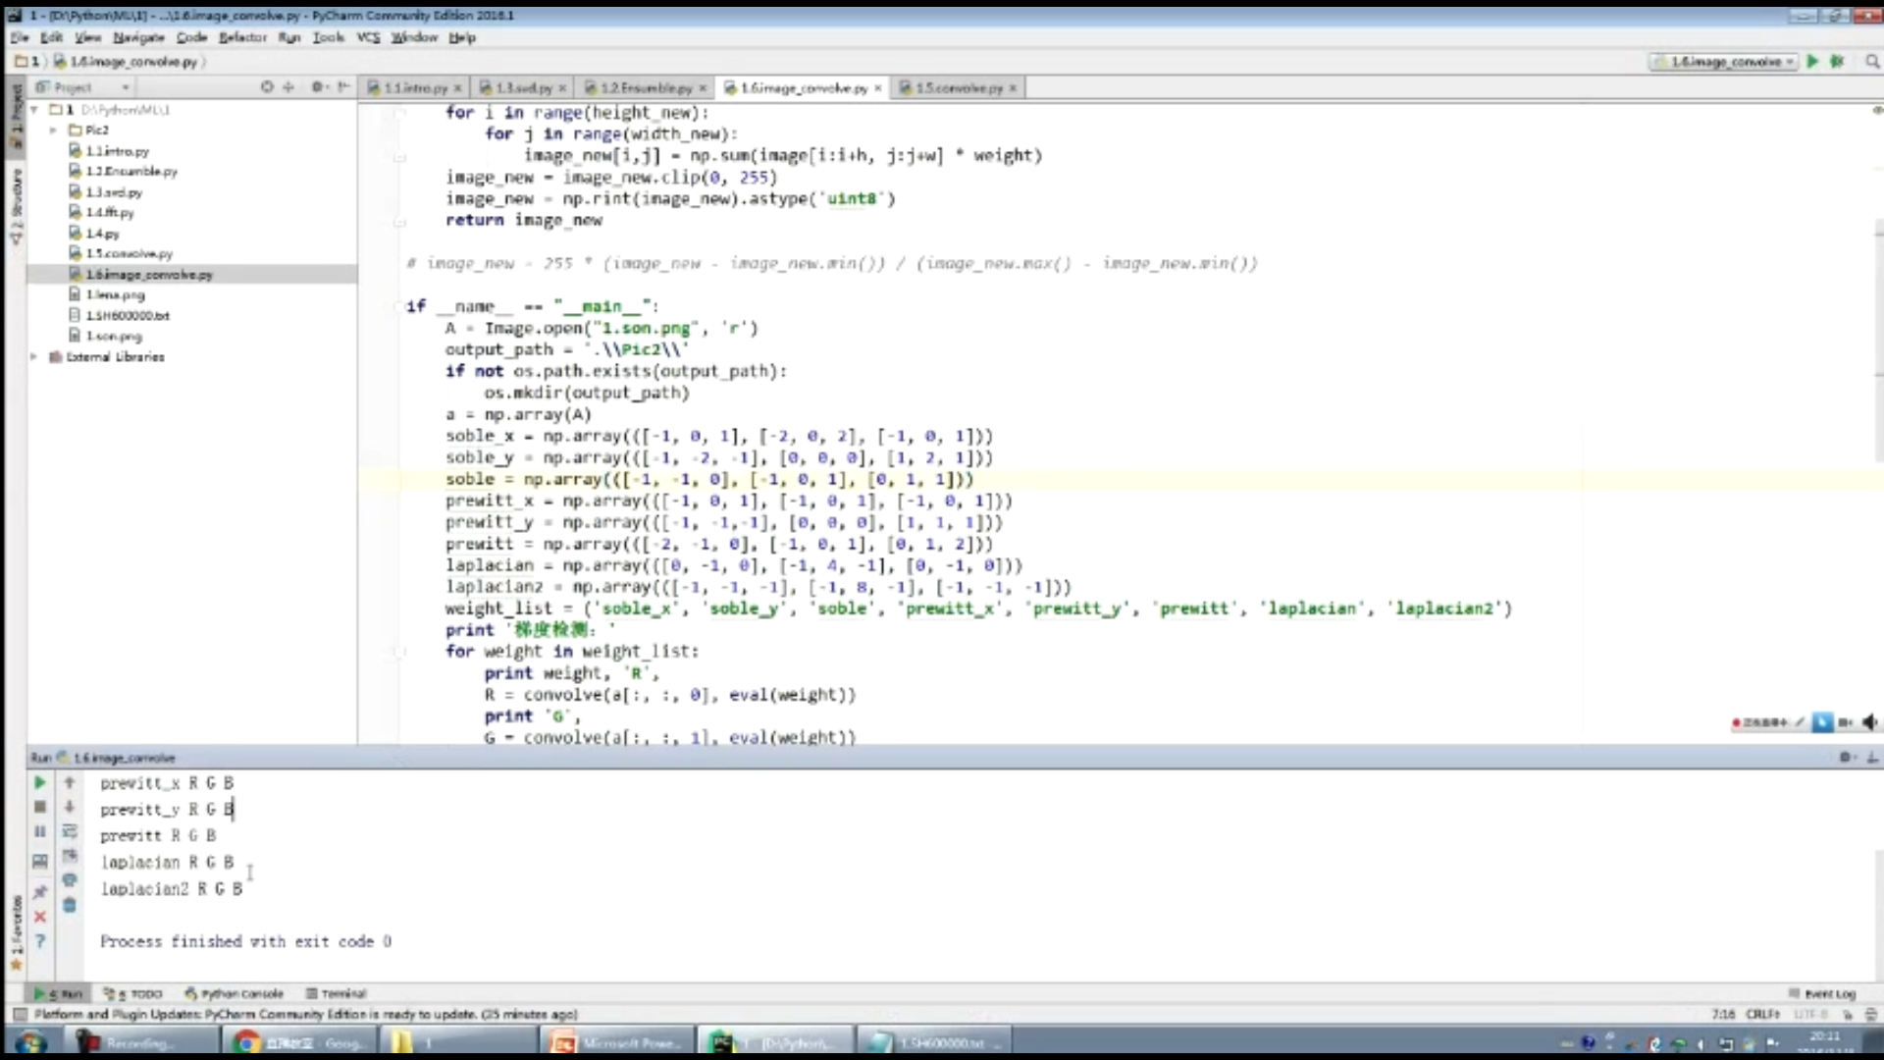Pause output in the Run panel
1884x1060 pixels.
(x=39, y=831)
